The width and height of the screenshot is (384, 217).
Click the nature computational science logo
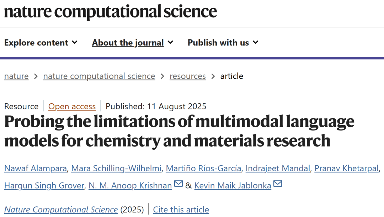tap(110, 12)
